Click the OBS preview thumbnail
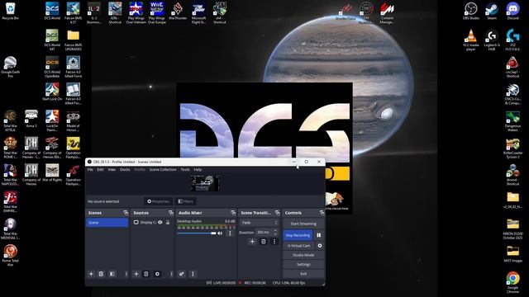 205,183
